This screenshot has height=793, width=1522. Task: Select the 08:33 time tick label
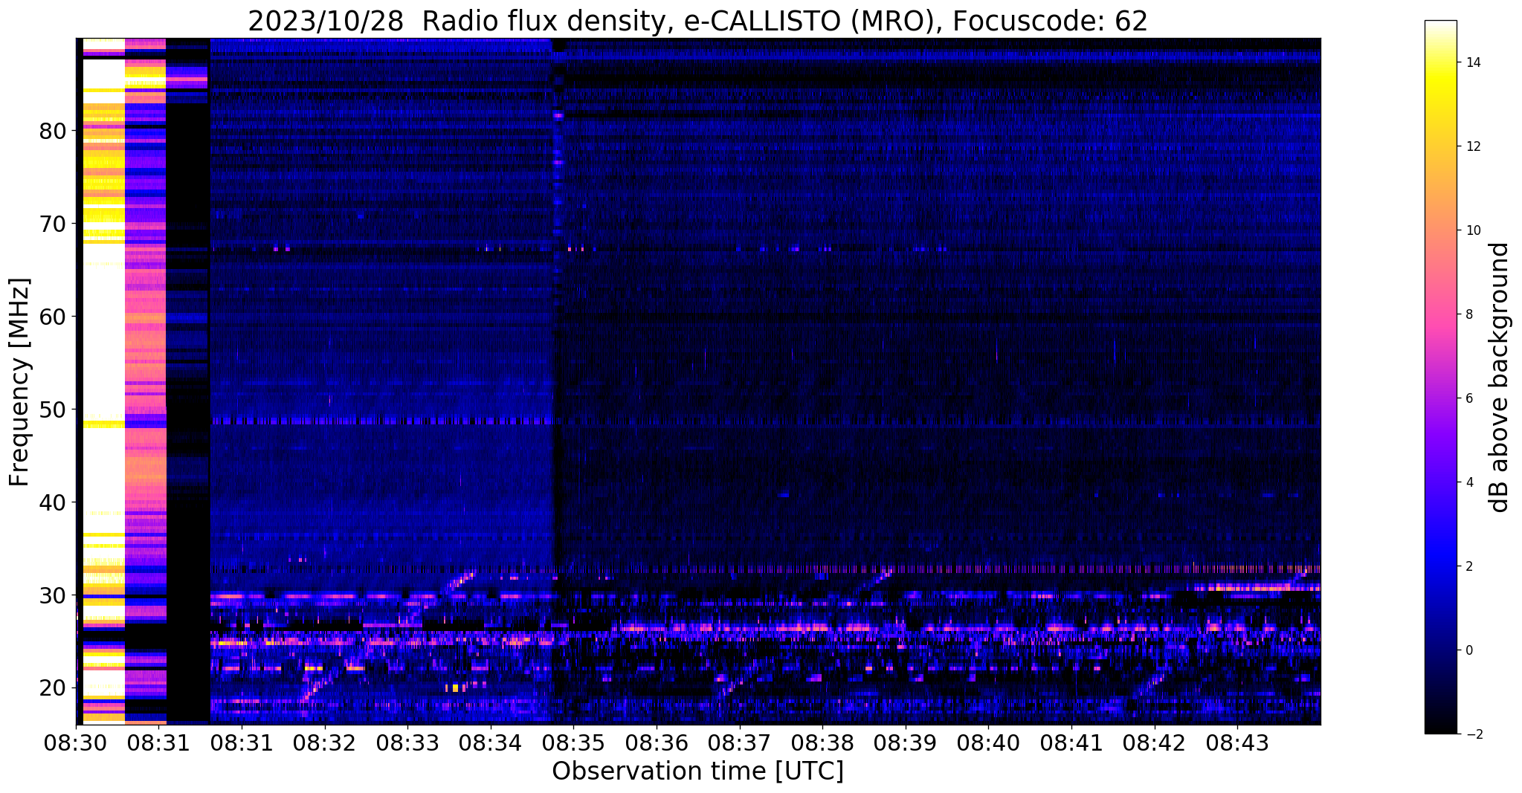point(407,743)
